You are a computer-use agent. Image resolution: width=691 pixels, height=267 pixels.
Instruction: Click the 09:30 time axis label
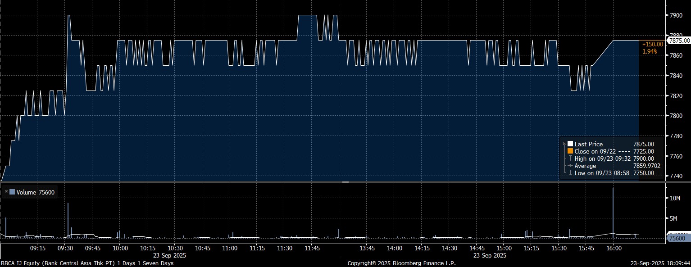65,249
